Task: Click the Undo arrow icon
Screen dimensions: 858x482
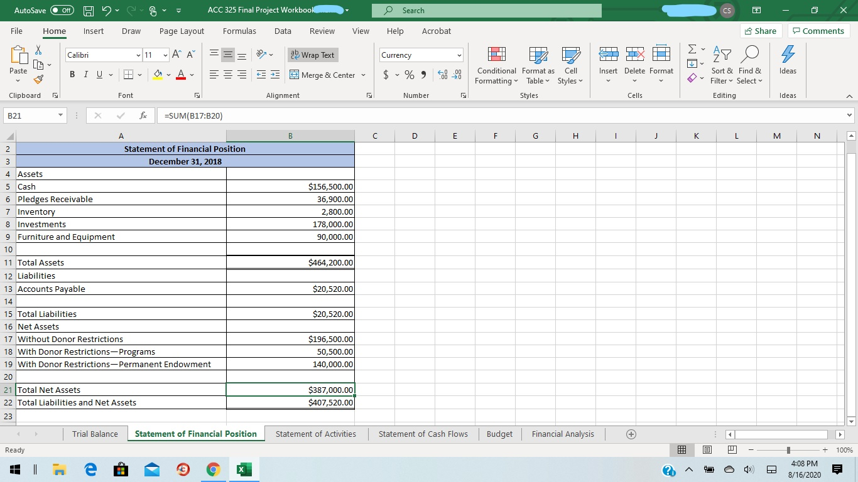Action: point(106,11)
